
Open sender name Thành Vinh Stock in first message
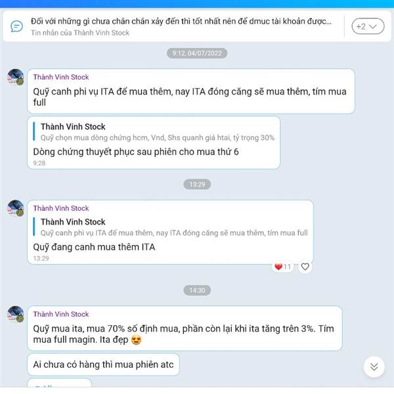pyautogui.click(x=61, y=77)
